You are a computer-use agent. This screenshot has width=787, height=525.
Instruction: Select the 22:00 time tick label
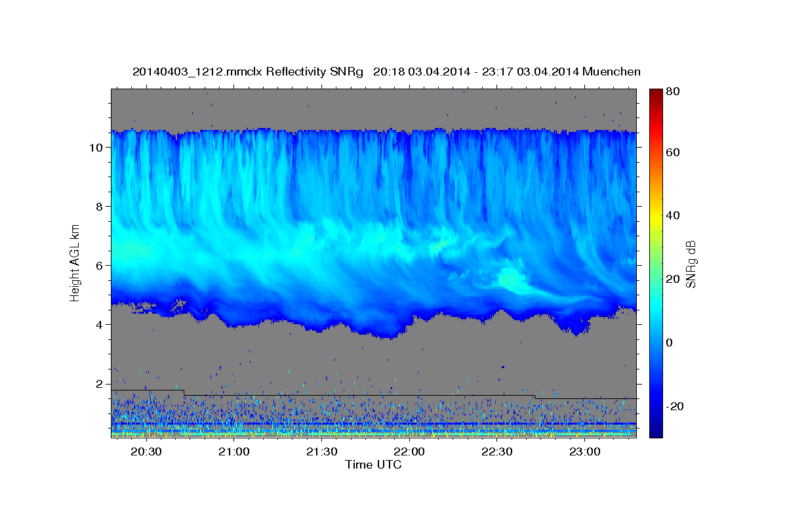(x=409, y=452)
